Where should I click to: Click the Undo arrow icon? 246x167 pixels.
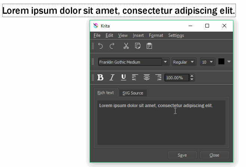click(100, 46)
